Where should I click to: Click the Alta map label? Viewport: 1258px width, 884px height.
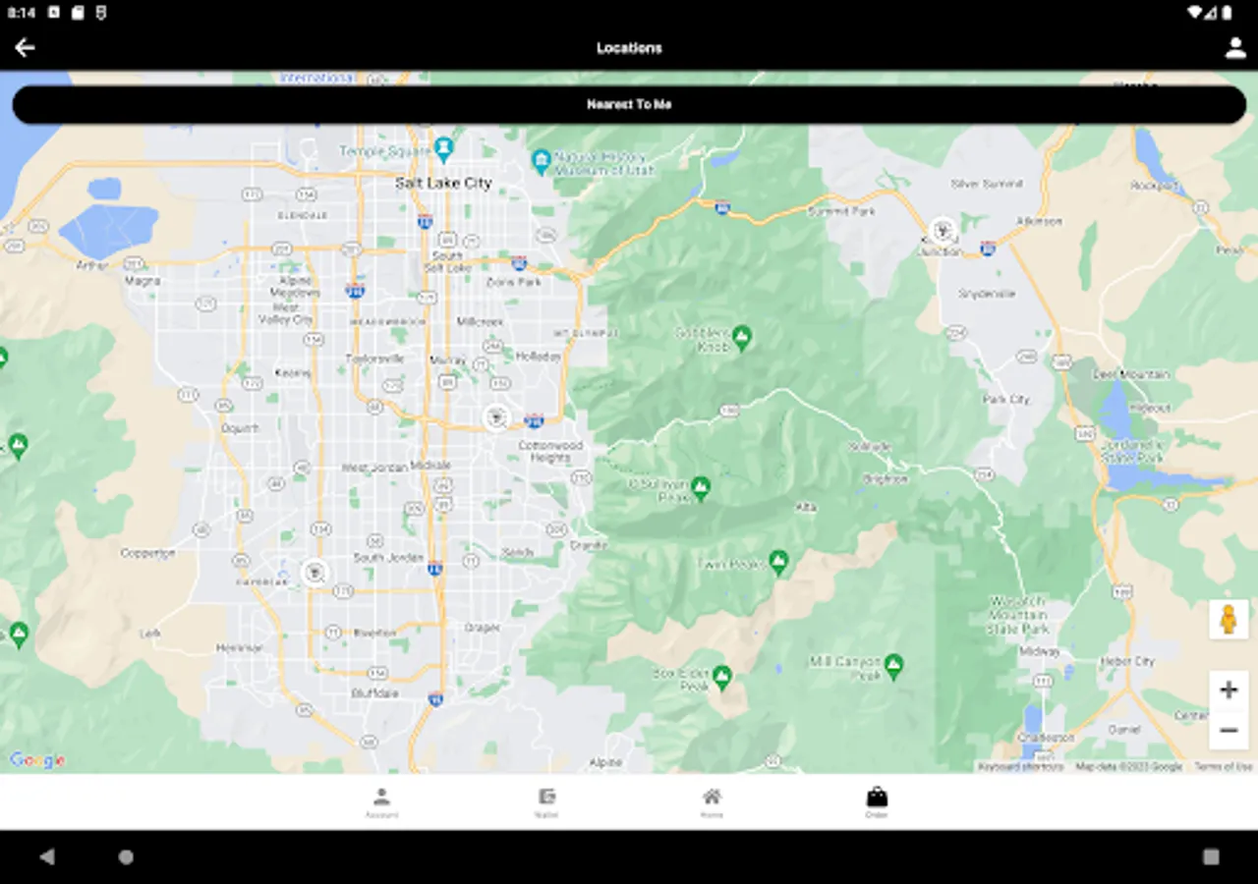tap(805, 507)
